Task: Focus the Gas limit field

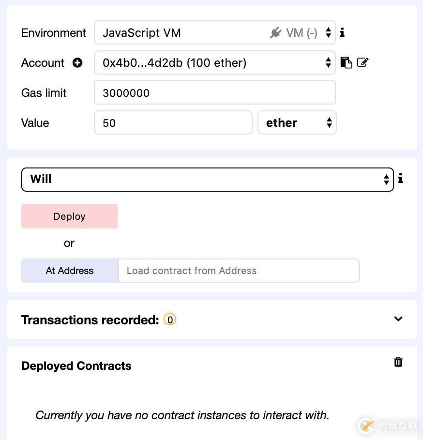Action: 214,93
